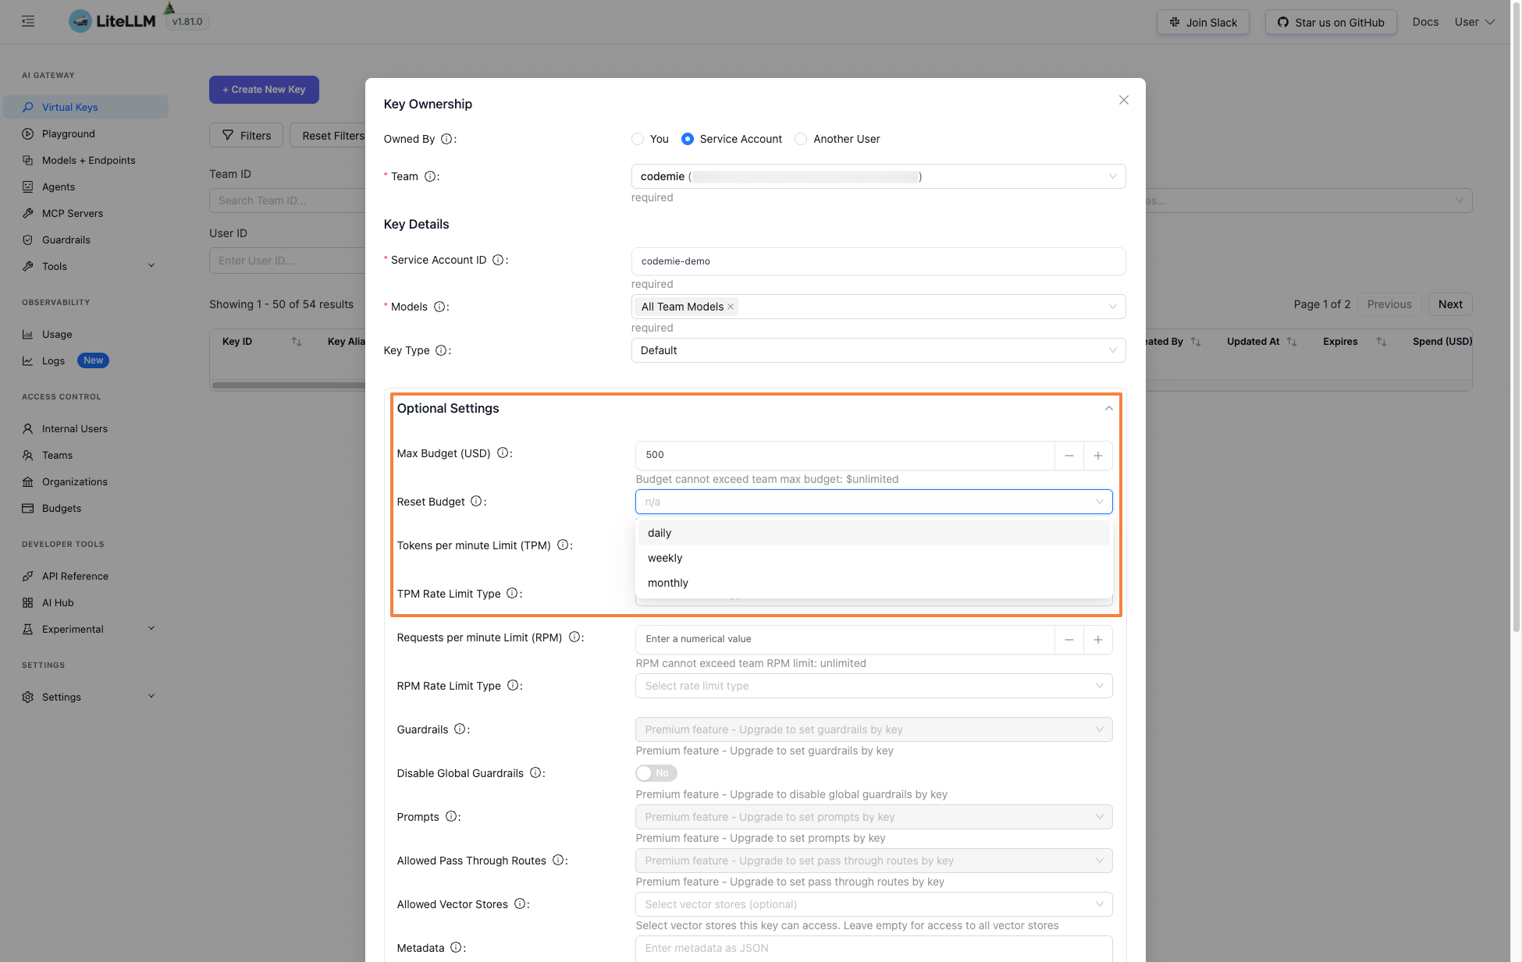This screenshot has width=1522, height=962.
Task: Click info icon next to Owned By
Action: 446,139
